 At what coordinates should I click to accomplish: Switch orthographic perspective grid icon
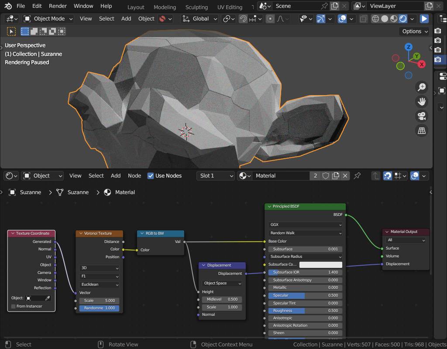[x=422, y=130]
